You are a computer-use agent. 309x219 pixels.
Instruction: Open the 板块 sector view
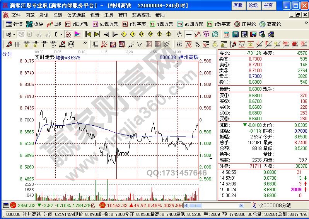pos(34,24)
